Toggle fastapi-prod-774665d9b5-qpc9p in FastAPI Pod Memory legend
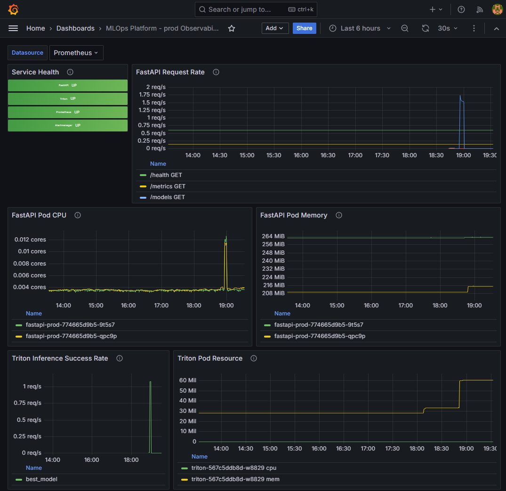The width and height of the screenshot is (506, 491). point(319,336)
